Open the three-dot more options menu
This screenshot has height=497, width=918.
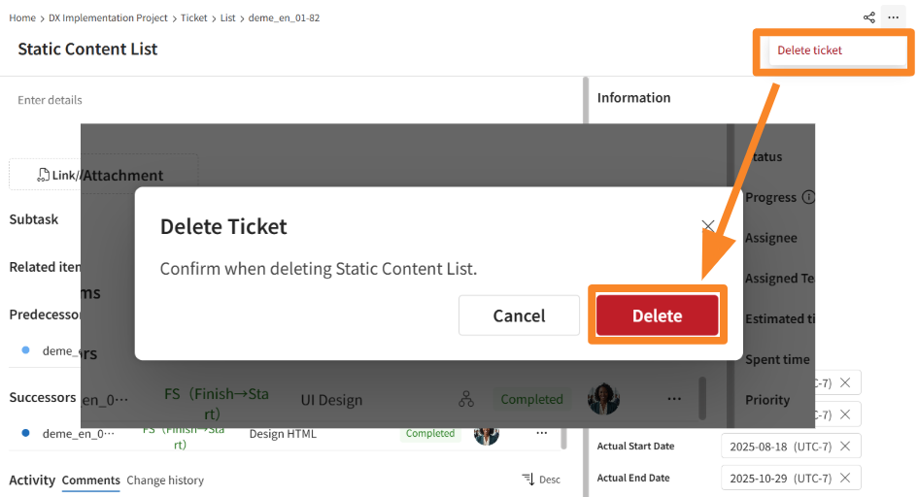(x=893, y=17)
